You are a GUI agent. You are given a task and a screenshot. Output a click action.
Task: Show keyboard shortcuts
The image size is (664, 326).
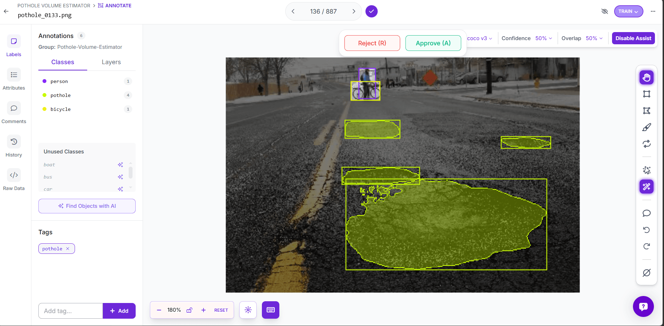(271, 310)
